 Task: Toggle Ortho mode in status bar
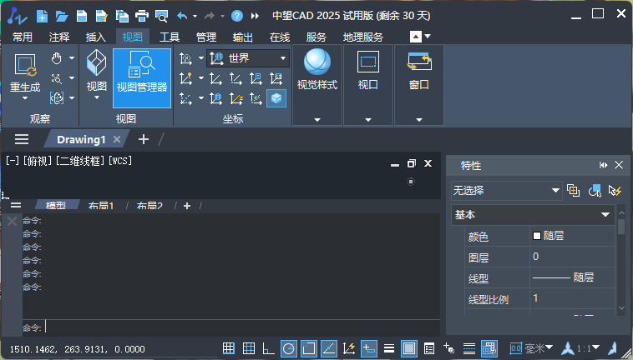pos(268,348)
